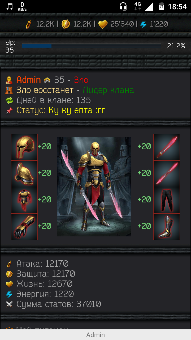Tap the golden helmet equipment slot
The height and width of the screenshot is (340, 191).
tap(24, 147)
